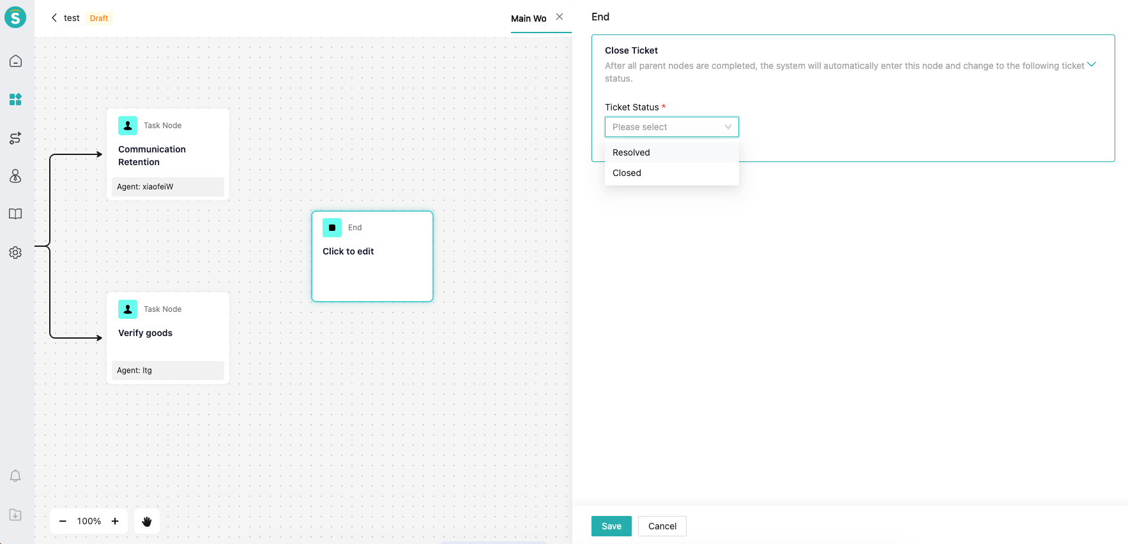The image size is (1128, 544).
Task: Zoom out with the minus button
Action: point(63,521)
